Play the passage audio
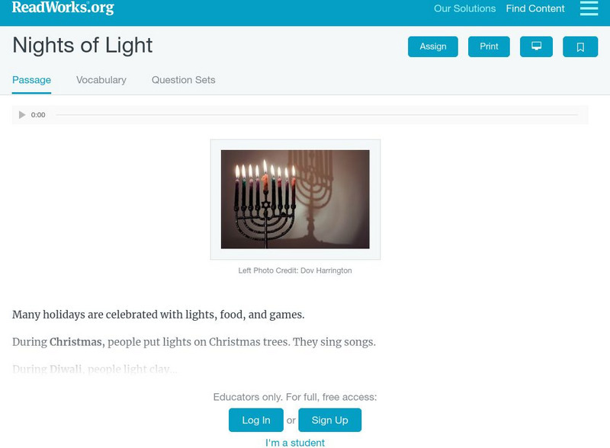 tap(22, 115)
